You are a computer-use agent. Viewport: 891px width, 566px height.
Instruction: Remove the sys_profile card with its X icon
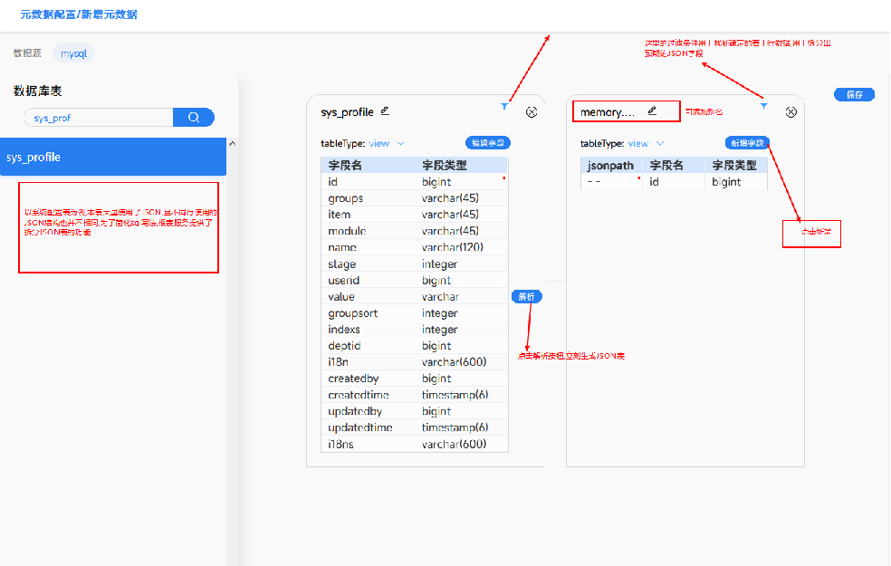click(532, 112)
